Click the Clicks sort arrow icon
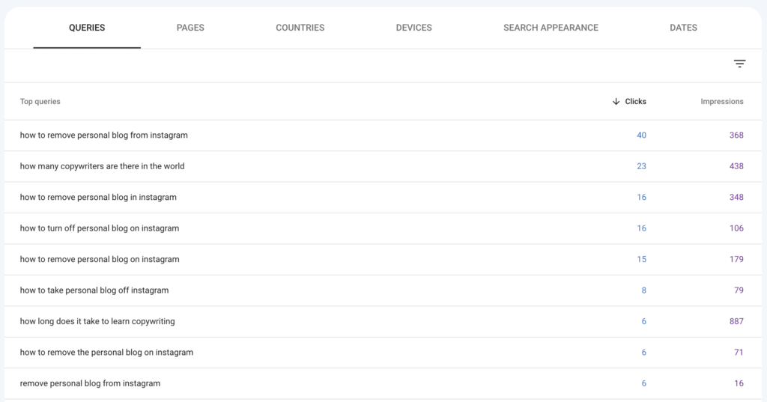Viewport: 767px width, 402px height. click(x=616, y=102)
